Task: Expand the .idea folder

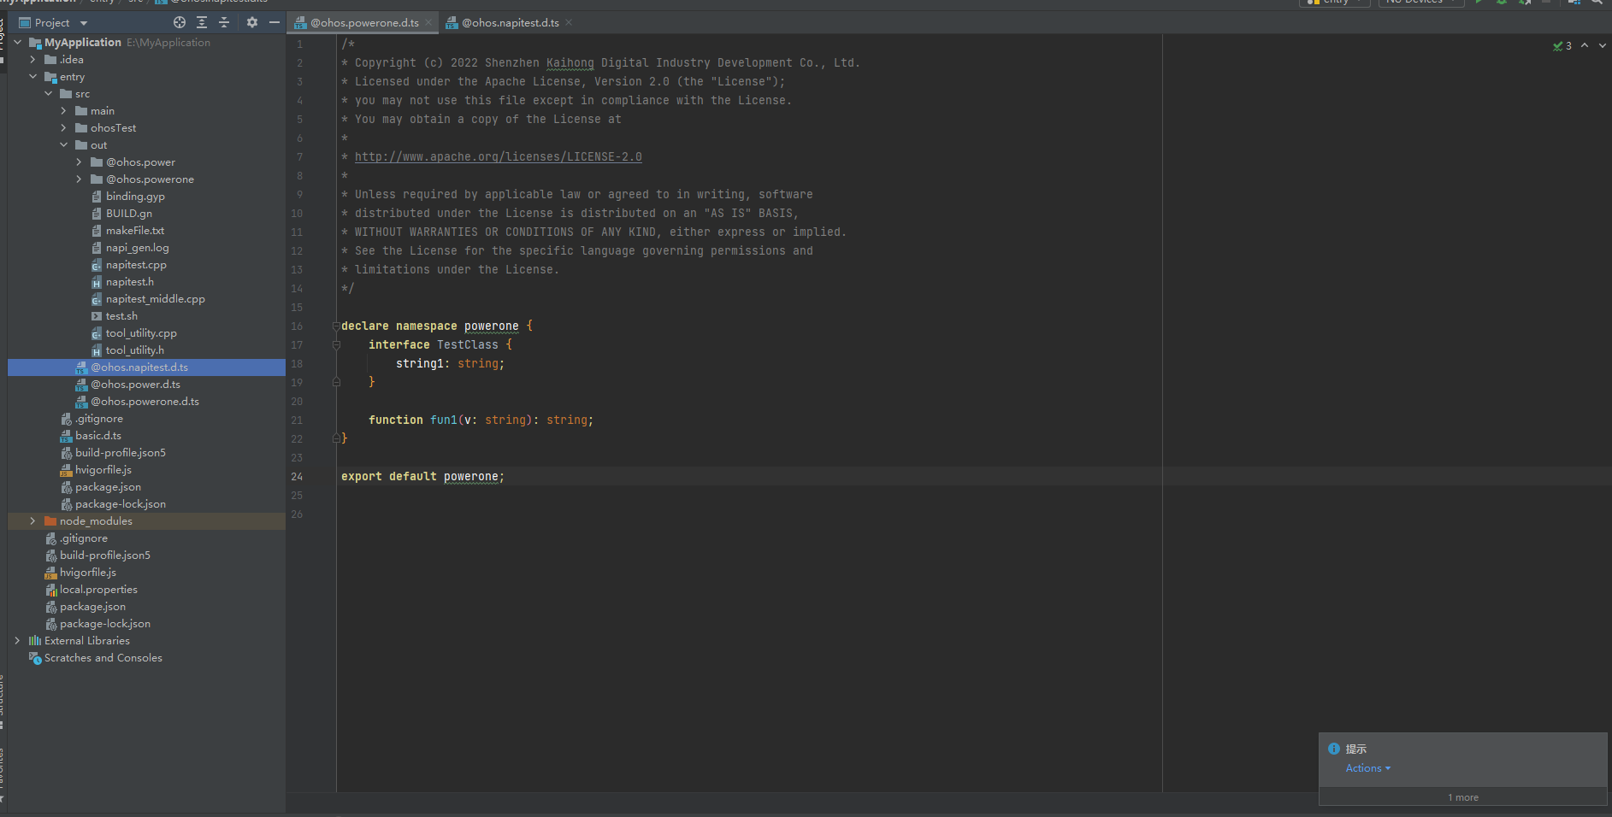Action: [32, 59]
